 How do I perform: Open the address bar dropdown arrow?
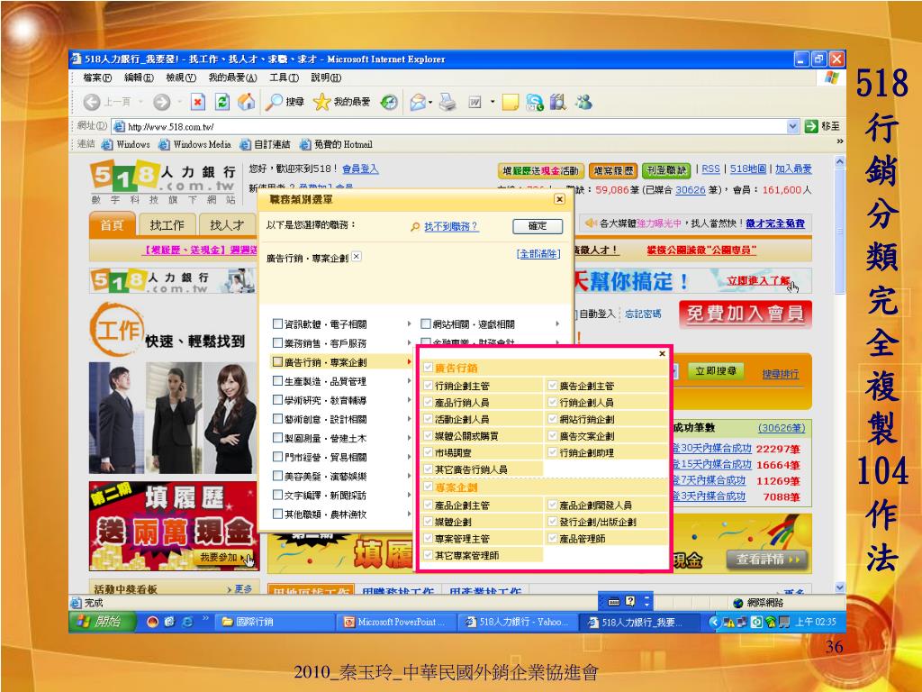[792, 126]
